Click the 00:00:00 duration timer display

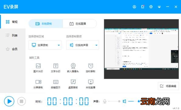click(68, 101)
